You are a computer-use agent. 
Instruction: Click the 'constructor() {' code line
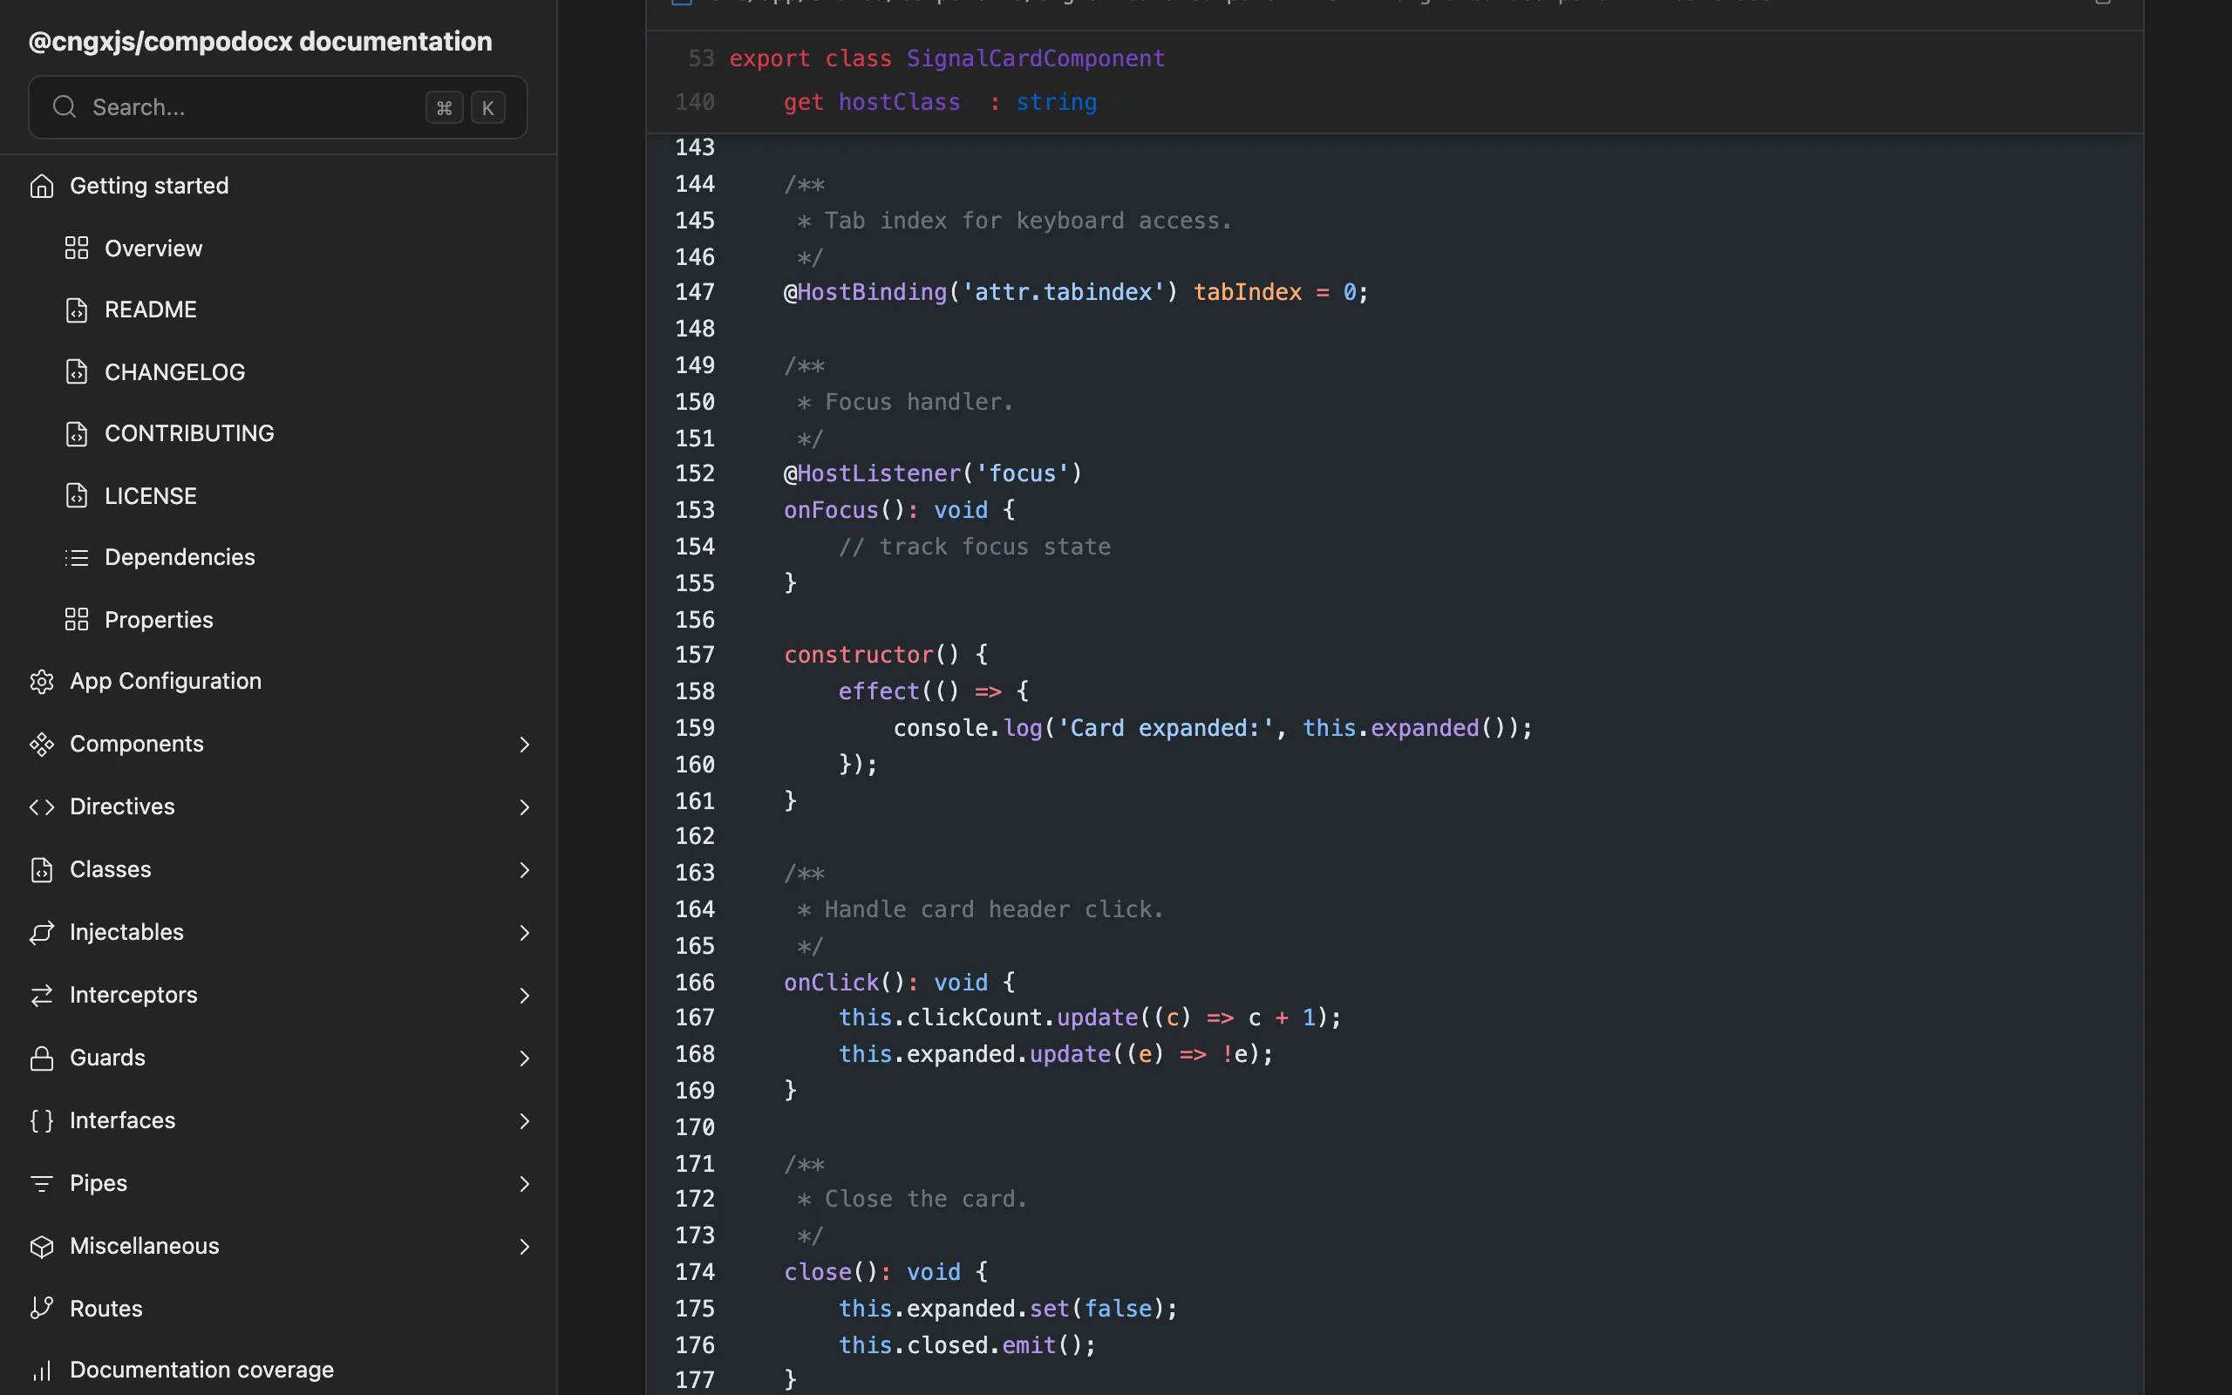point(886,655)
